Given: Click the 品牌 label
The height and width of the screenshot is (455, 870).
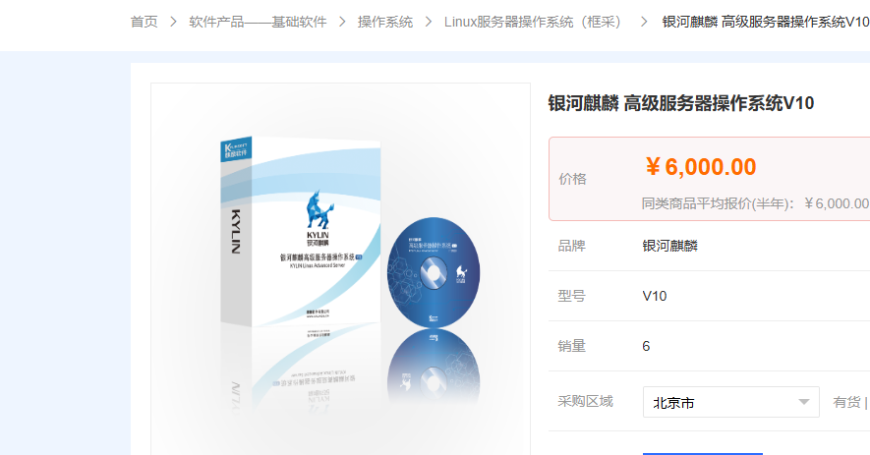Looking at the screenshot, I should point(571,246).
